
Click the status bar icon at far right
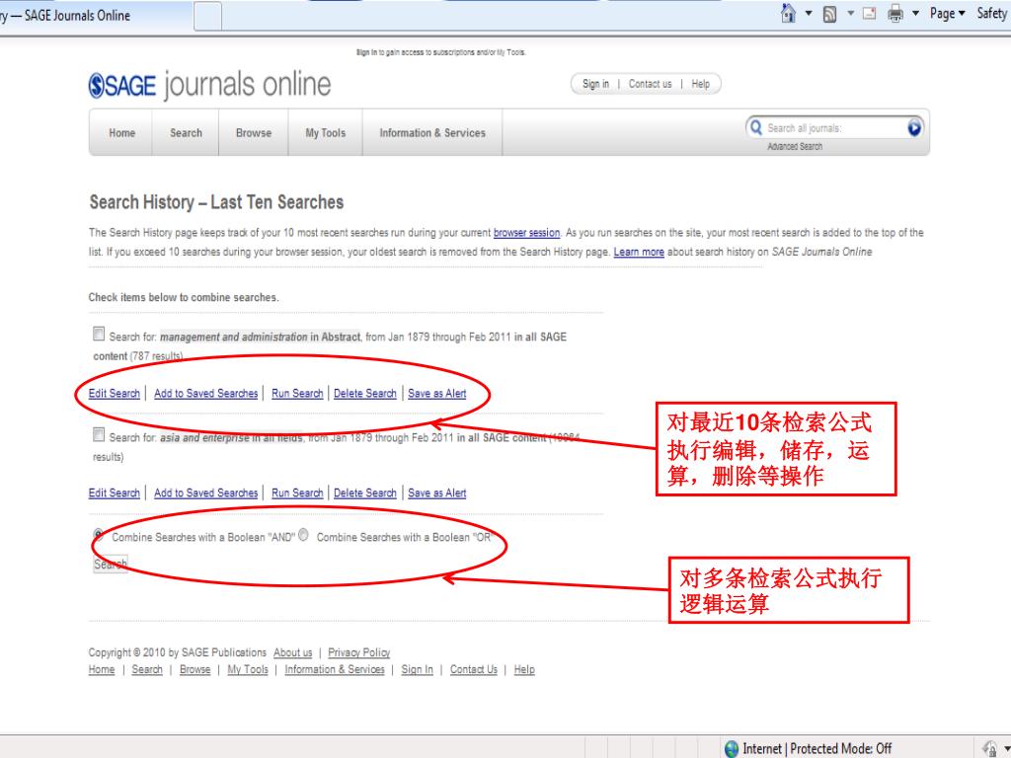(x=990, y=748)
